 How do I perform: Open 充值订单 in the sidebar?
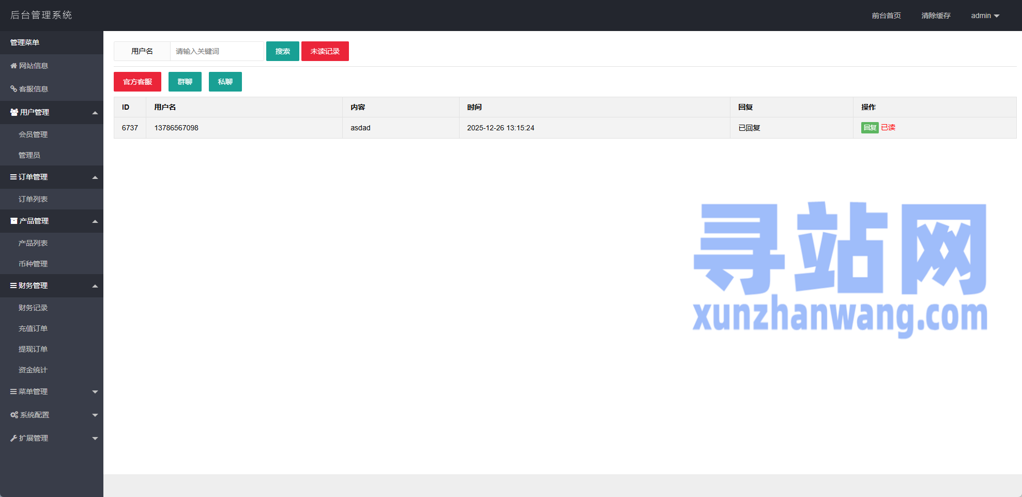tap(33, 328)
